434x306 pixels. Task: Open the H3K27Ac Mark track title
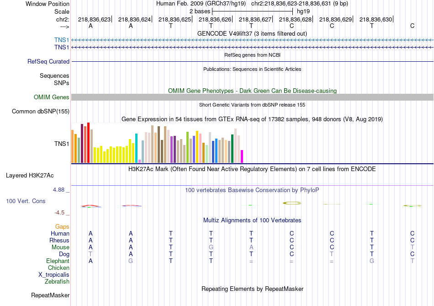pyautogui.click(x=252, y=169)
